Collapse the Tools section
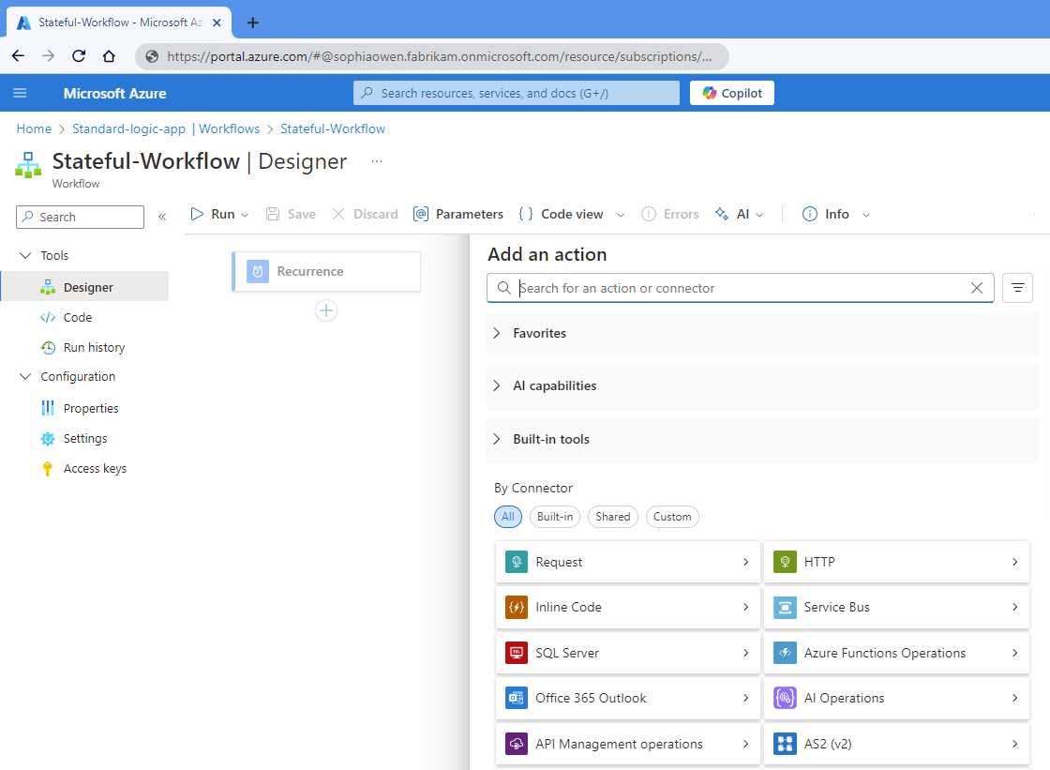 (25, 255)
